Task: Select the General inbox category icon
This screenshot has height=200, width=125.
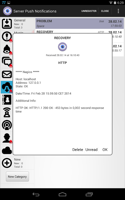Action: (x=7, y=24)
